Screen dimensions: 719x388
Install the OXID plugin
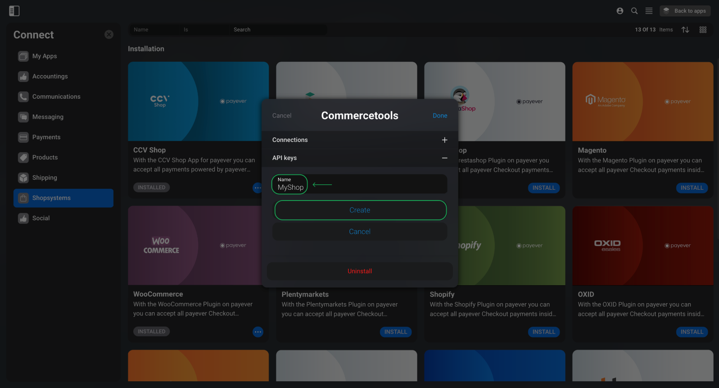pos(692,332)
